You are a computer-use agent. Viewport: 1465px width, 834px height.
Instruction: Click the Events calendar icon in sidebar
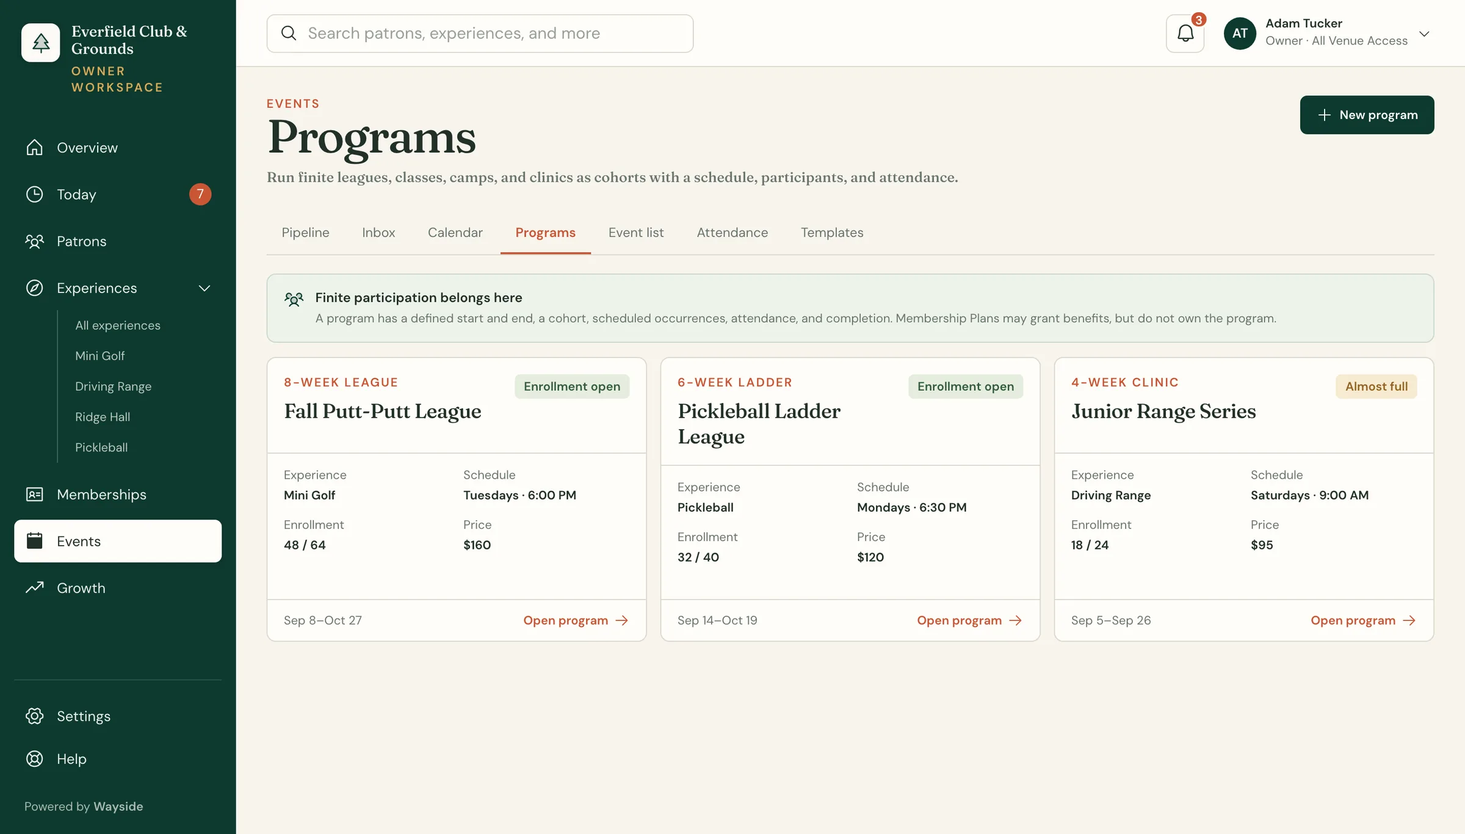click(35, 541)
